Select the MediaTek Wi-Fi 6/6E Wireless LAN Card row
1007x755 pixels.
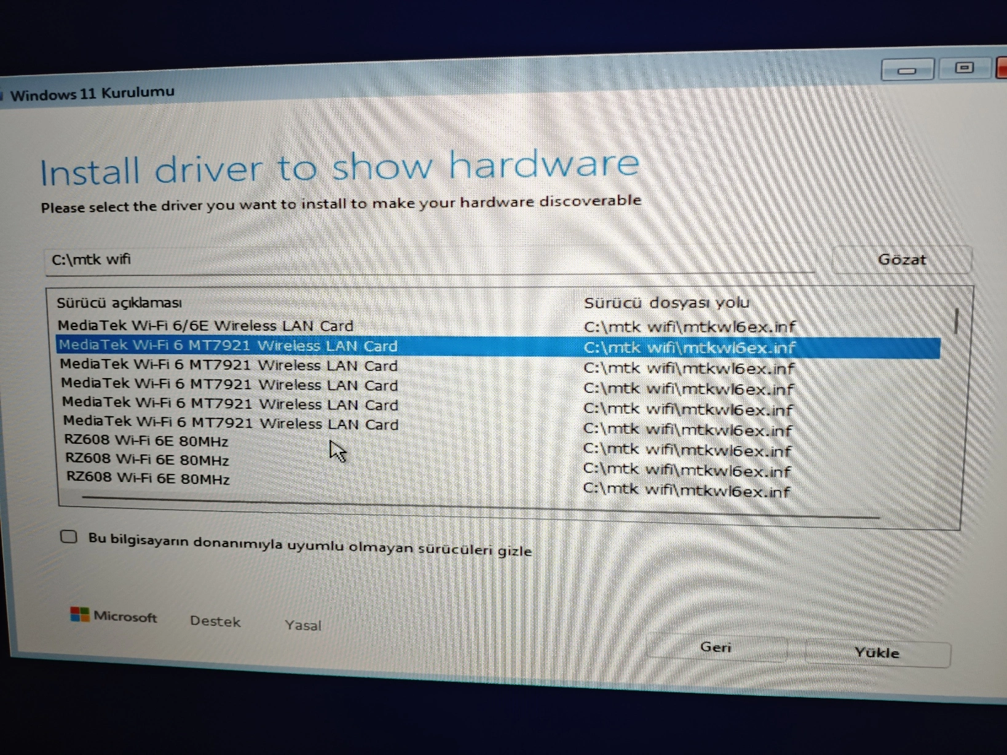tap(498, 326)
